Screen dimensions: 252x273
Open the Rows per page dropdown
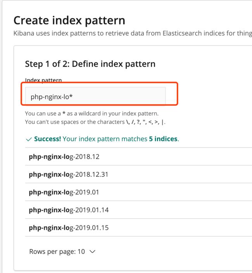coord(62,251)
